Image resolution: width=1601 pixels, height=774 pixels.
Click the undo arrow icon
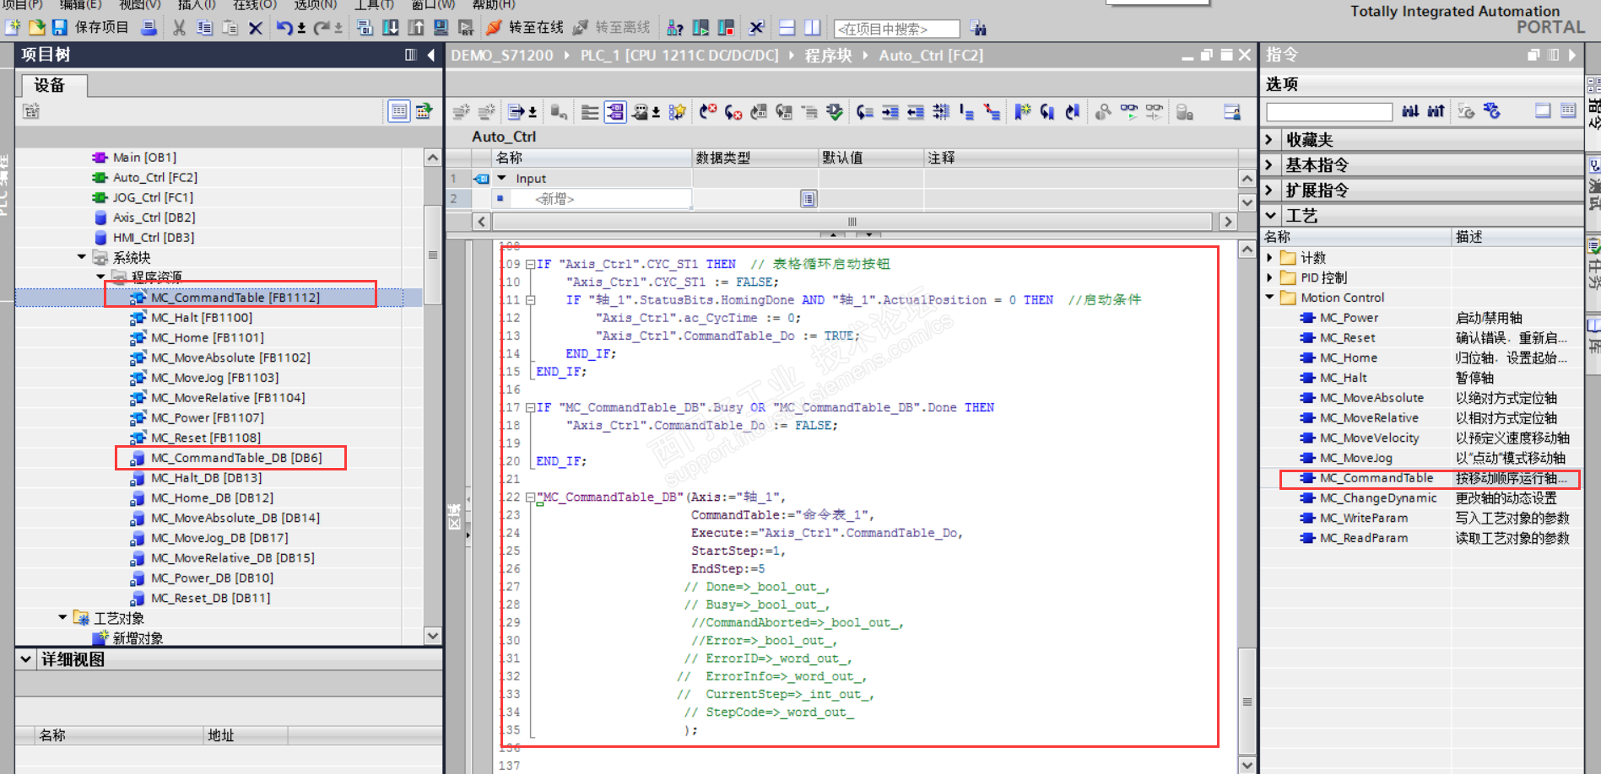284,28
